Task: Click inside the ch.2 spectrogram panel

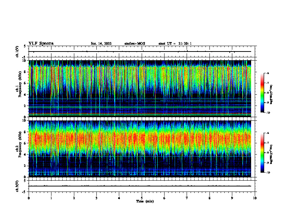Action: (140, 149)
